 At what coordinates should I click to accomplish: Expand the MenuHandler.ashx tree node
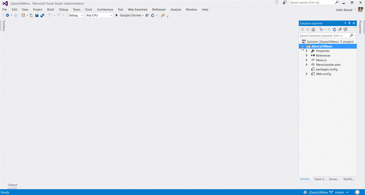(307, 65)
